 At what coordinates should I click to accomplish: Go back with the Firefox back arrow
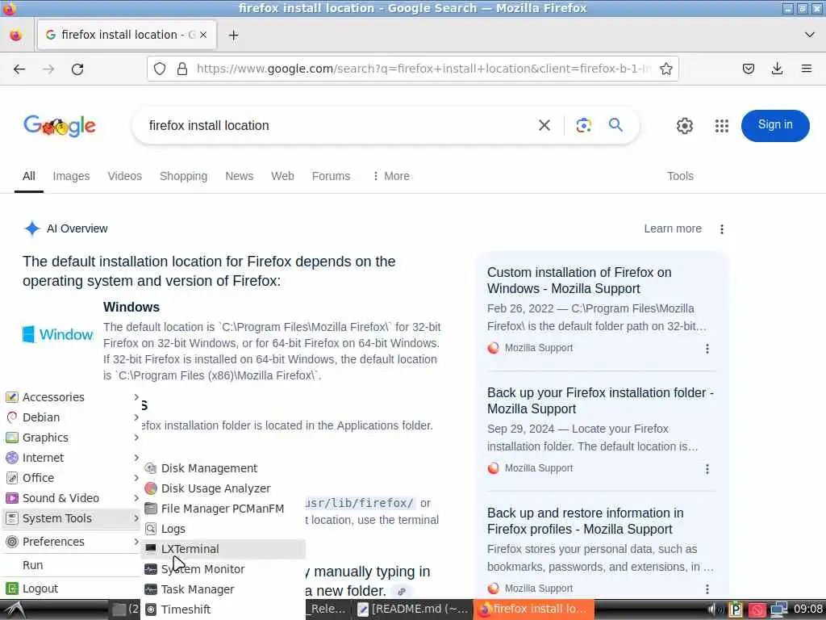coord(19,69)
